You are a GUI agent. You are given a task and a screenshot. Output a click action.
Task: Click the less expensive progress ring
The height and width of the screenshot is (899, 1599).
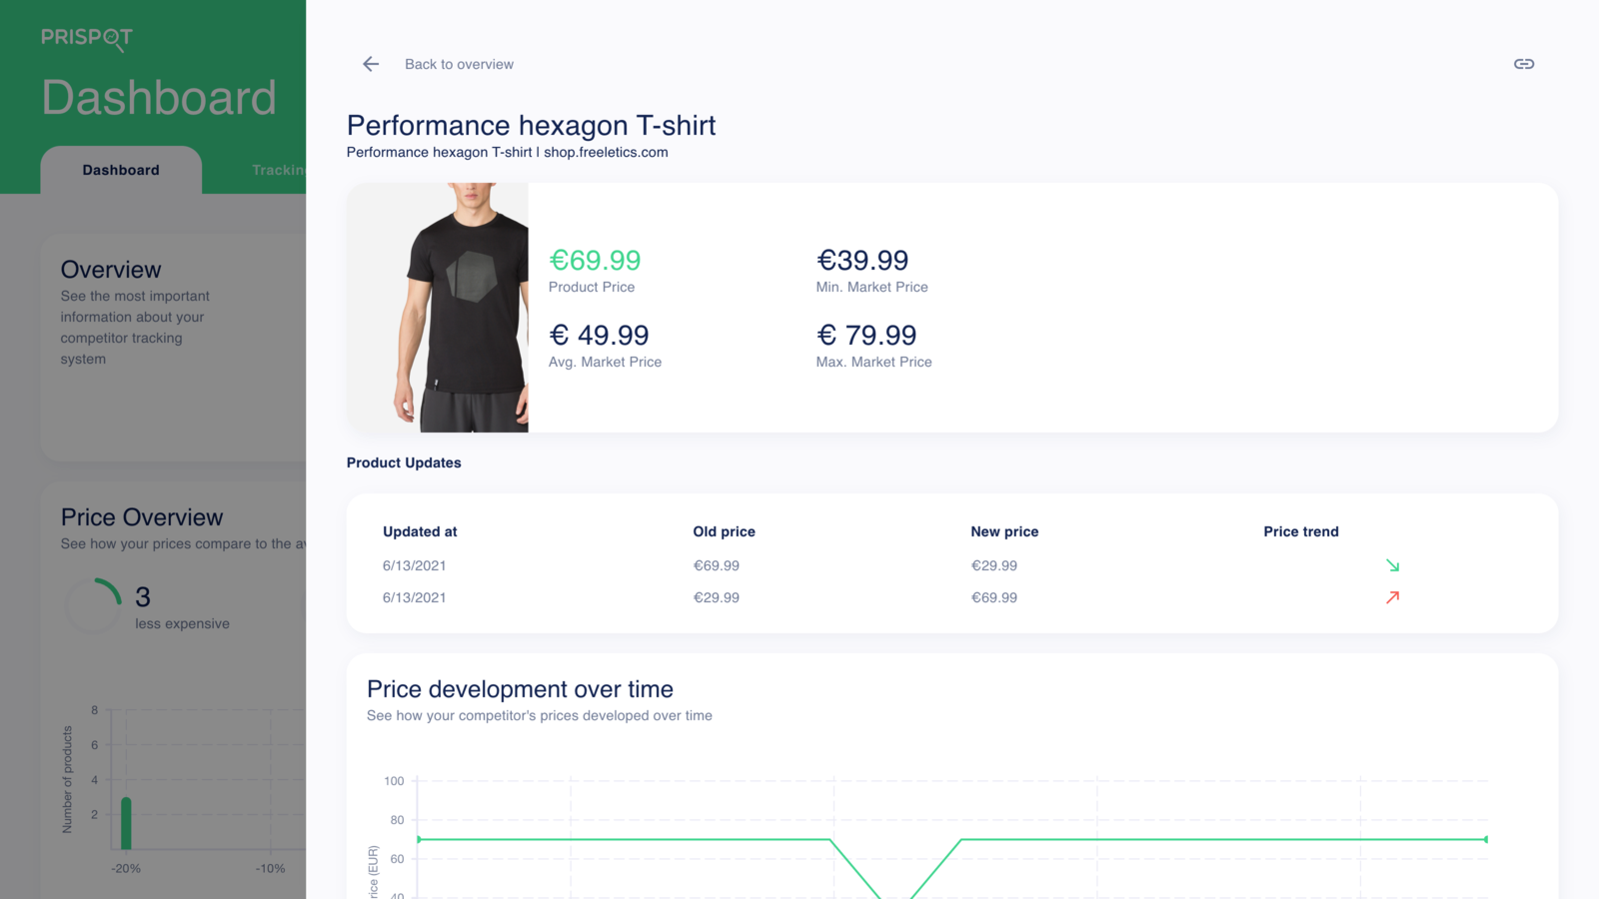tap(94, 605)
